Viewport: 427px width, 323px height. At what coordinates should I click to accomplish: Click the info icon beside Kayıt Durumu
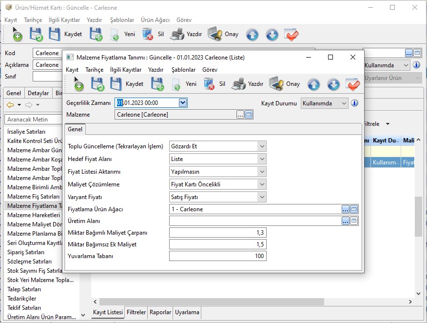click(354, 103)
